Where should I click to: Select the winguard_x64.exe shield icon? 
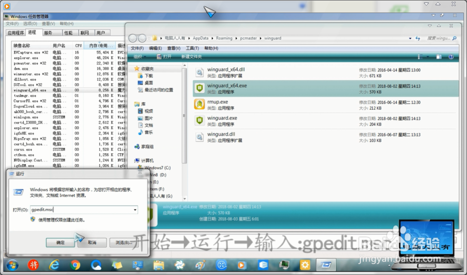click(199, 88)
